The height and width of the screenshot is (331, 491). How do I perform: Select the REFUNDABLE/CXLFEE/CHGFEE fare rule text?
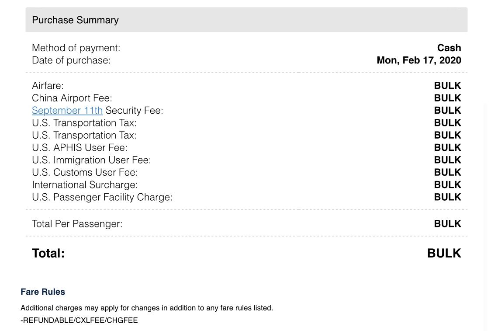point(79,321)
